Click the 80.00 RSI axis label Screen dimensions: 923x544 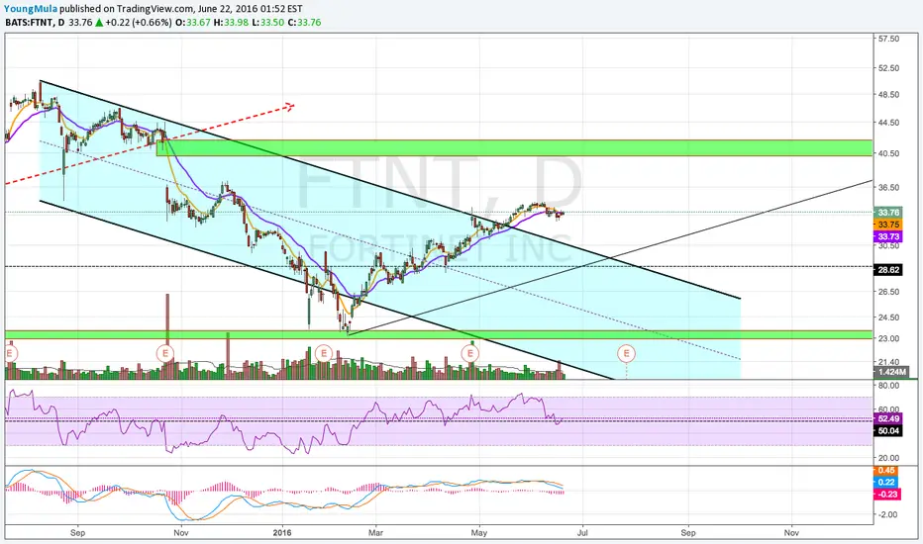point(888,386)
